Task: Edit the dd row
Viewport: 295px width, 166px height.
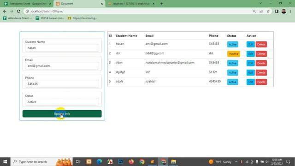Action: tap(251, 54)
